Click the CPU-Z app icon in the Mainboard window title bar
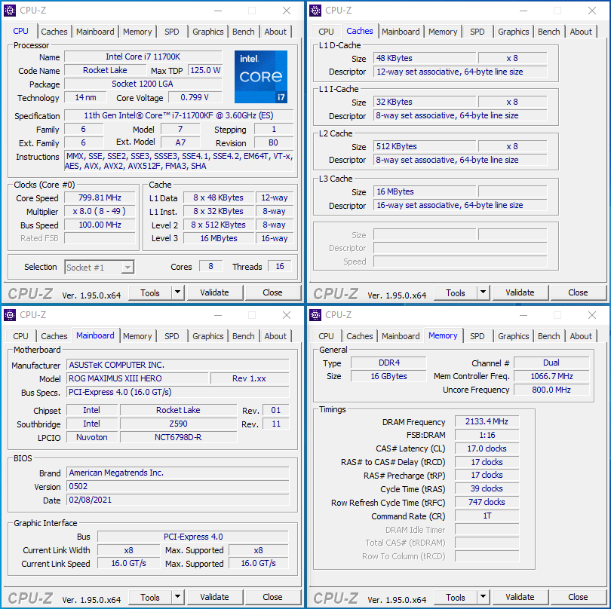The image size is (611, 609). [10, 315]
